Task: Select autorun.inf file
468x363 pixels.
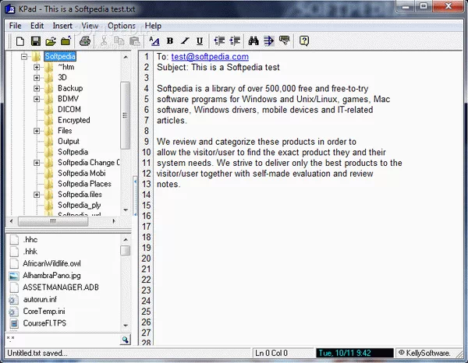Action: 40,299
